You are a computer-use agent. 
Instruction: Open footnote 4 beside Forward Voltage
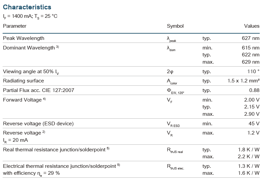[x=44, y=99]
